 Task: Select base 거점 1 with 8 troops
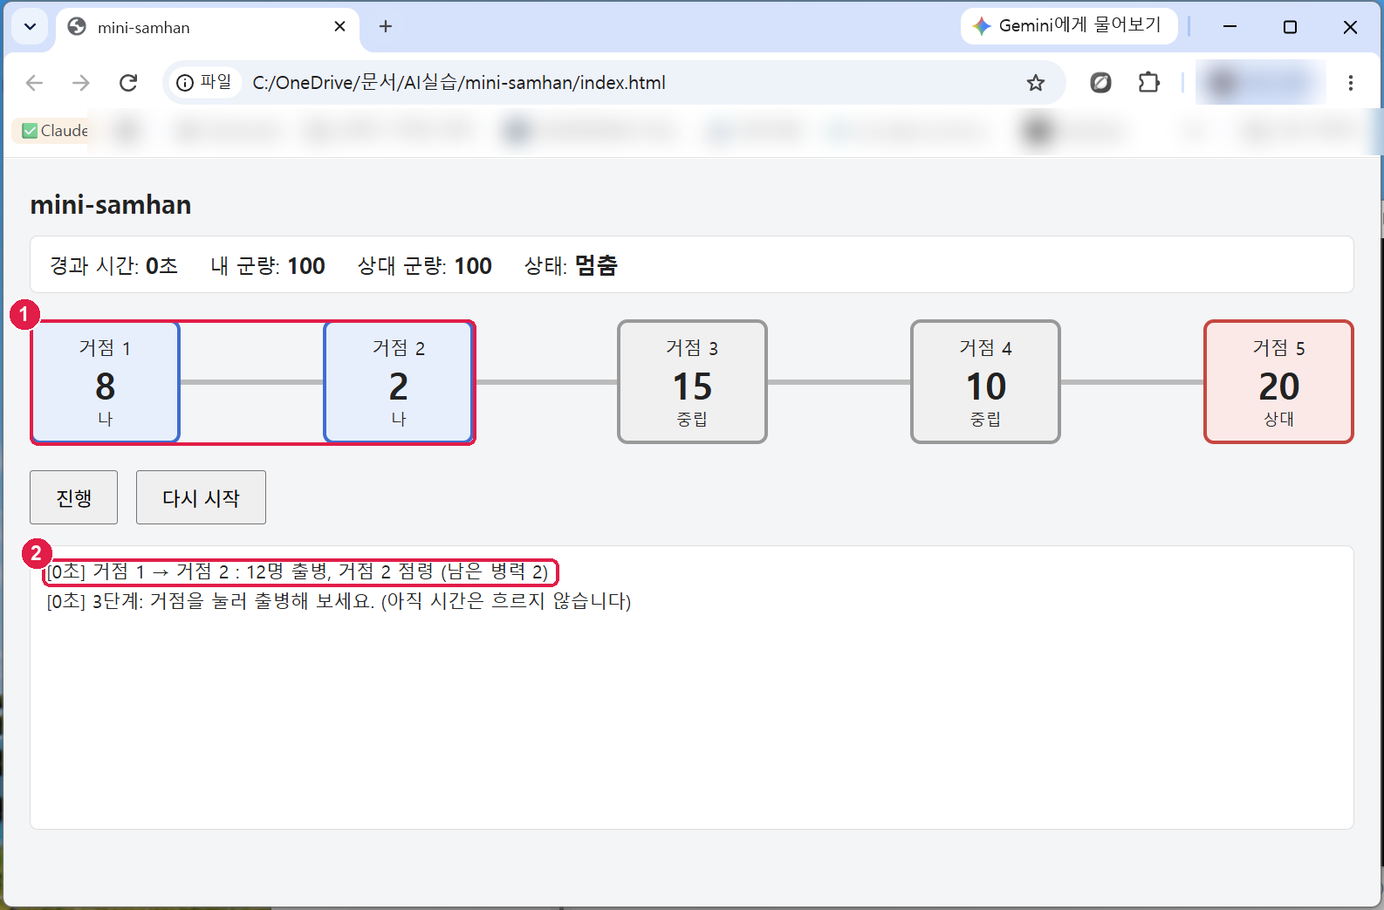[106, 382]
